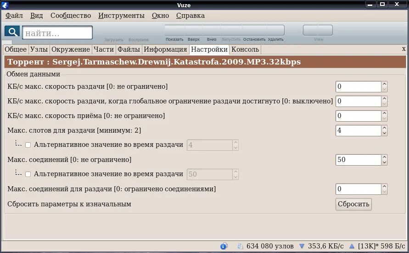Open the Файл menu

point(14,16)
